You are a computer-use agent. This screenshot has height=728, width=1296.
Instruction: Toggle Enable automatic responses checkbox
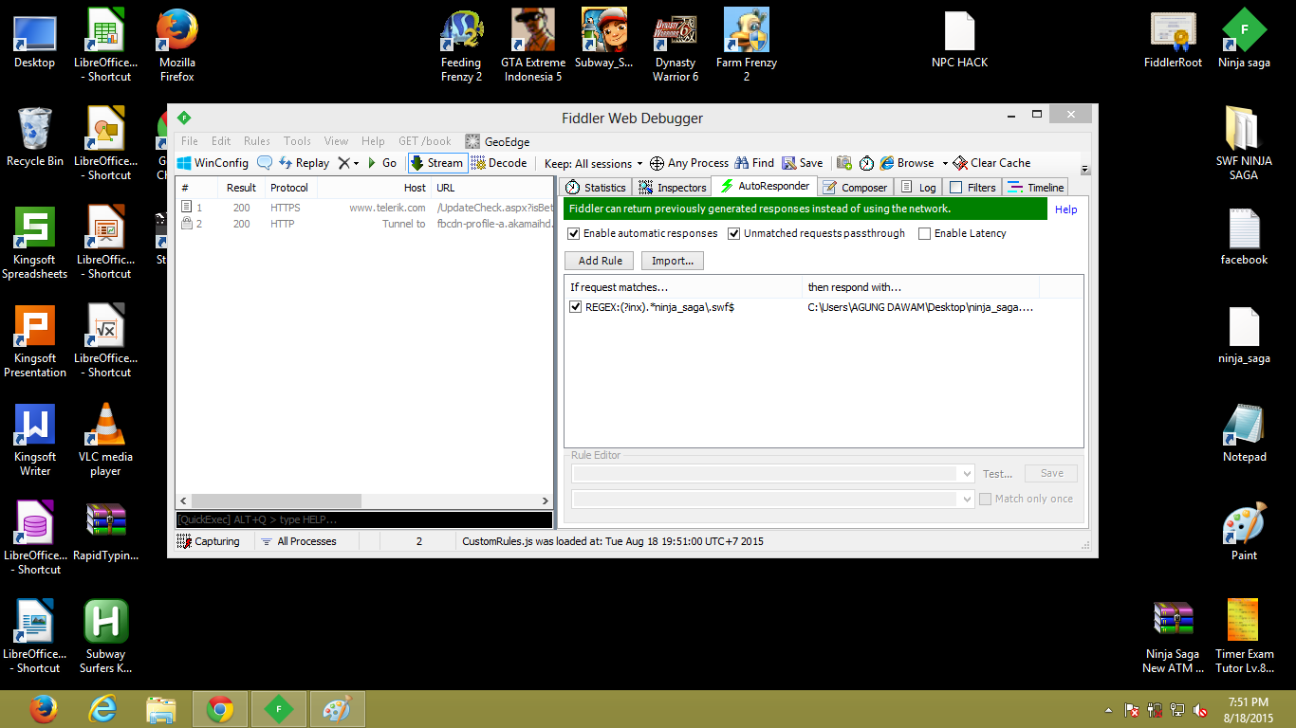coord(573,233)
